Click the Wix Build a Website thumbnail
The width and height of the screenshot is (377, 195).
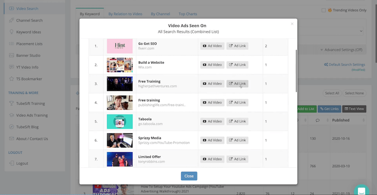point(120,65)
